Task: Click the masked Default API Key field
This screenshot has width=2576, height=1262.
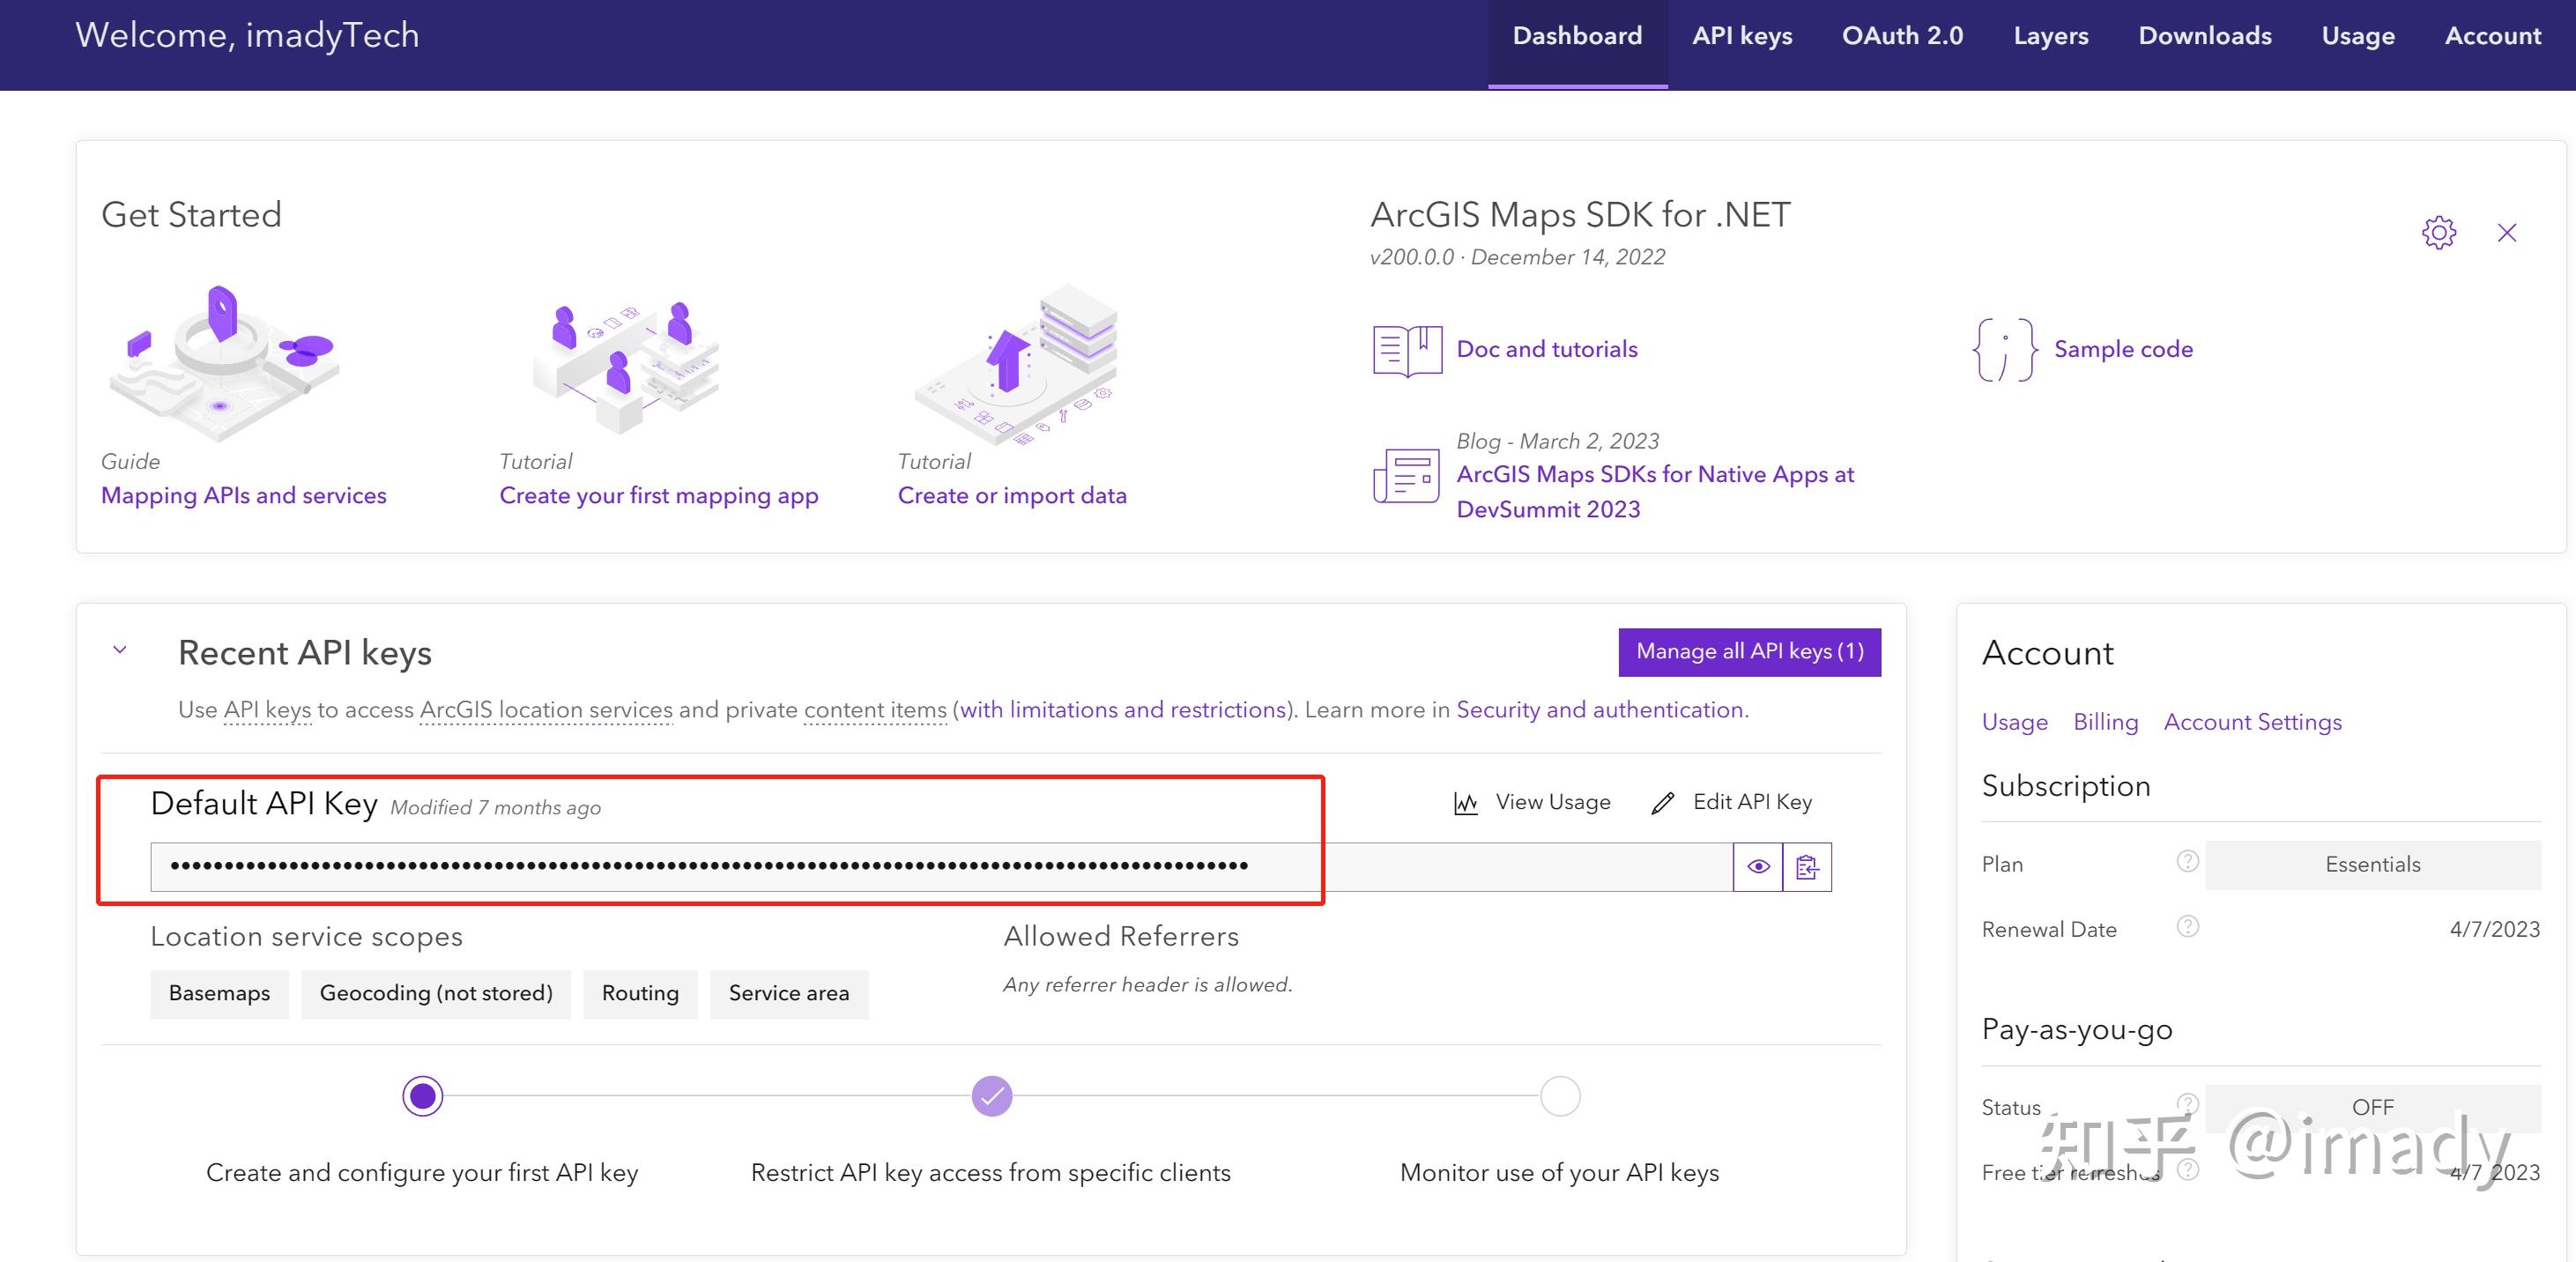Action: pyautogui.click(x=940, y=867)
